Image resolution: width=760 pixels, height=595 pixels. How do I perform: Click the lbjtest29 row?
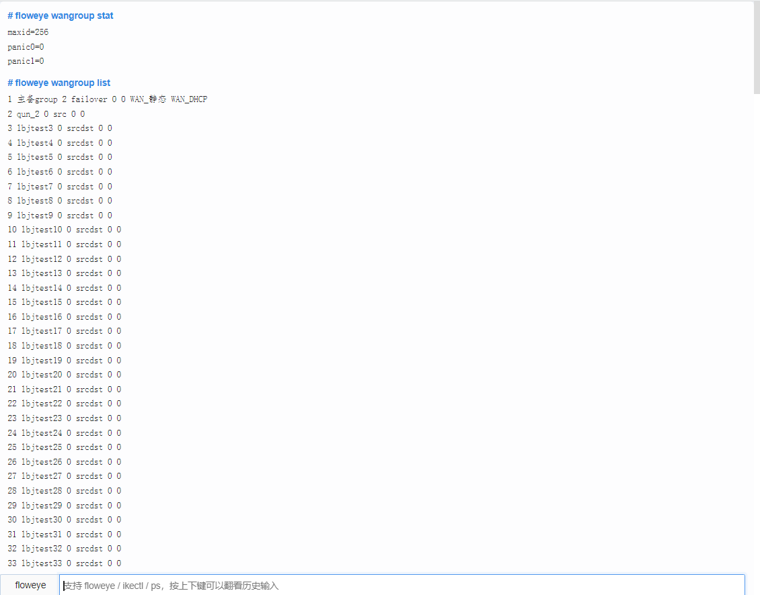coord(65,506)
